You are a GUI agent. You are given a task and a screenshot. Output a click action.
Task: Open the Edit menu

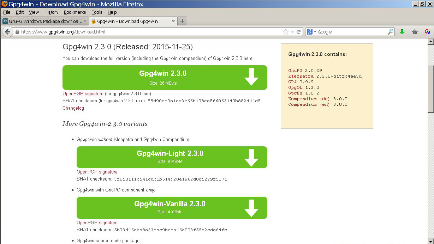pyautogui.click(x=20, y=12)
